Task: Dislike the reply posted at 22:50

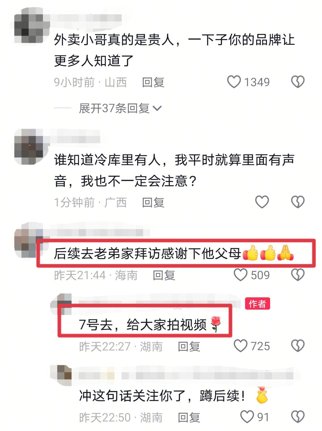Action: (298, 417)
